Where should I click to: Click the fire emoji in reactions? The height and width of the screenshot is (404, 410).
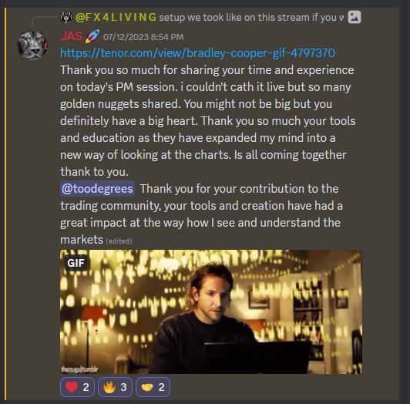109,387
